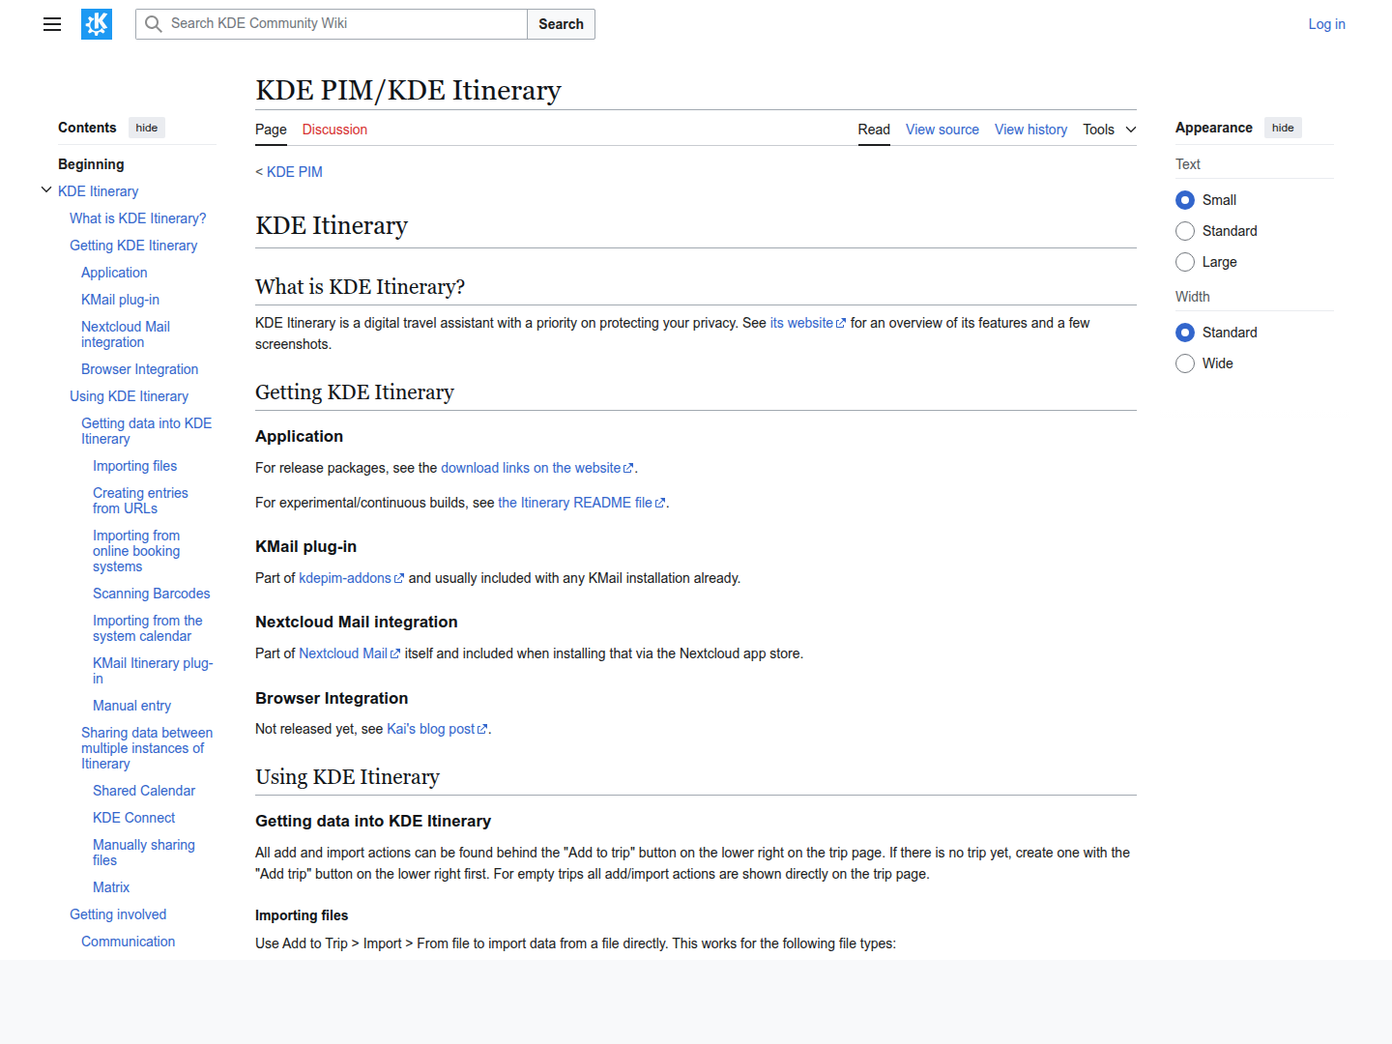The height and width of the screenshot is (1044, 1392).
Task: Jump to Manually sharing files in contents
Action: tap(143, 853)
